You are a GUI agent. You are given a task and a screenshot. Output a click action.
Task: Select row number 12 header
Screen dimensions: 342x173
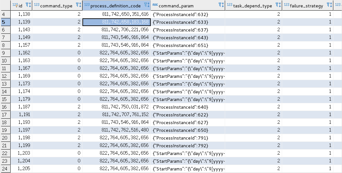(5, 76)
